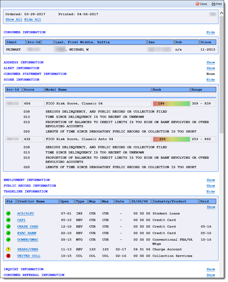Click the Since date '11-2013'
Viewport: 228px width, 282px height.
(208, 50)
